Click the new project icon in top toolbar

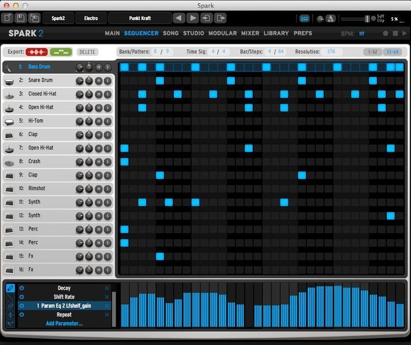(7, 18)
